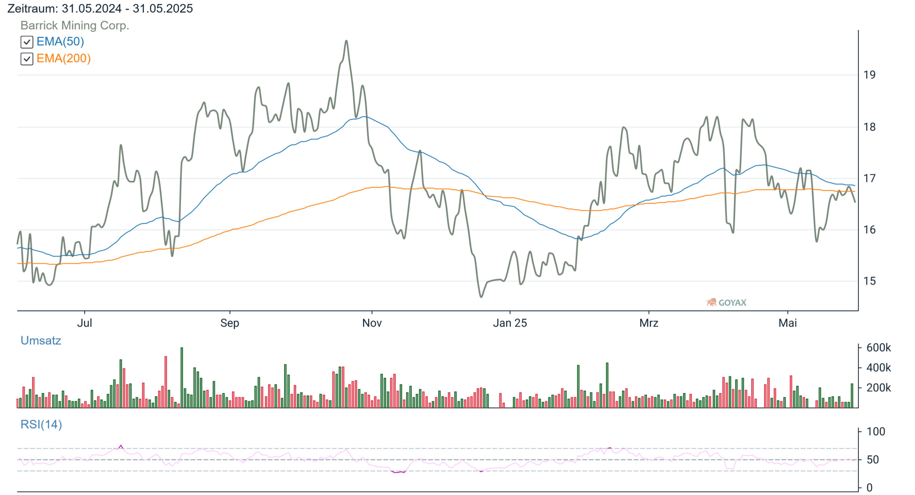
Task: Uncheck the EMA(200) checkbox
Action: click(x=27, y=59)
